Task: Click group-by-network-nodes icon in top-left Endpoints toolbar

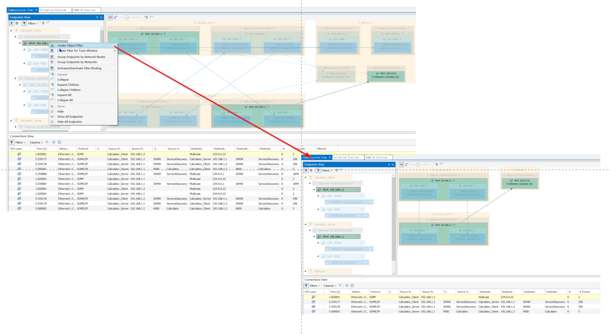Action: 12,23
